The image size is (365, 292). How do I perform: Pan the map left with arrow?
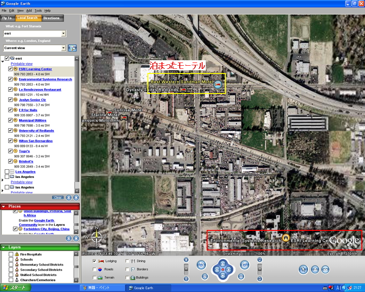coord(217,270)
